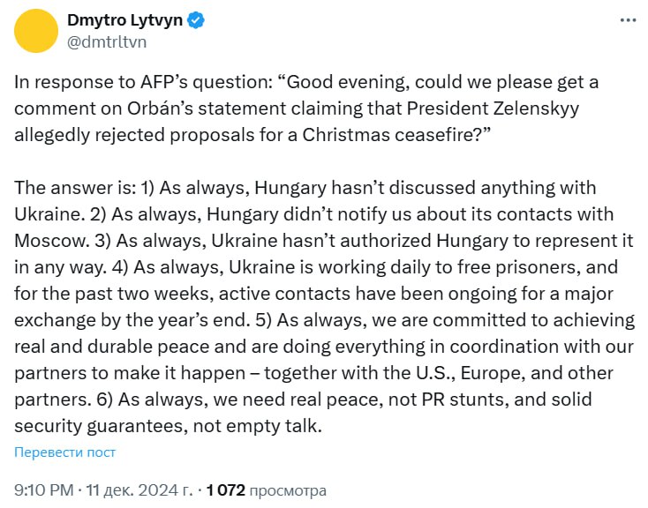Click the 'Перевести пост' translate link
The height and width of the screenshot is (508, 648).
64,452
